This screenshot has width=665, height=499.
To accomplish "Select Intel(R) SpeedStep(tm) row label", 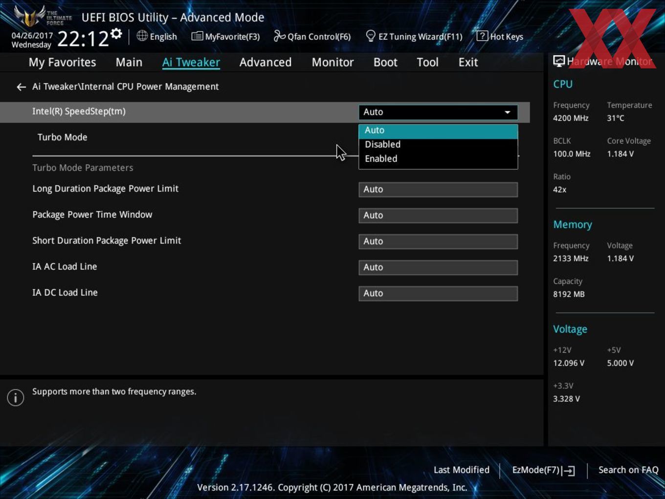I will pos(79,112).
